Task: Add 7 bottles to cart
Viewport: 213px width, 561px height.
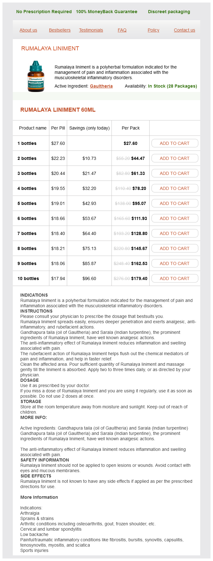Action: coord(175,233)
